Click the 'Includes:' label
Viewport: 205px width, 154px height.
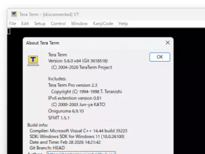(x=57, y=79)
